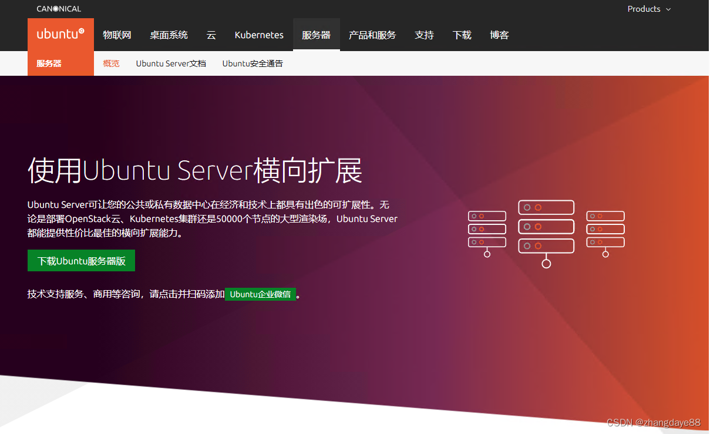710x434 pixels.
Task: Open the 云 navigation item
Action: (x=211, y=35)
